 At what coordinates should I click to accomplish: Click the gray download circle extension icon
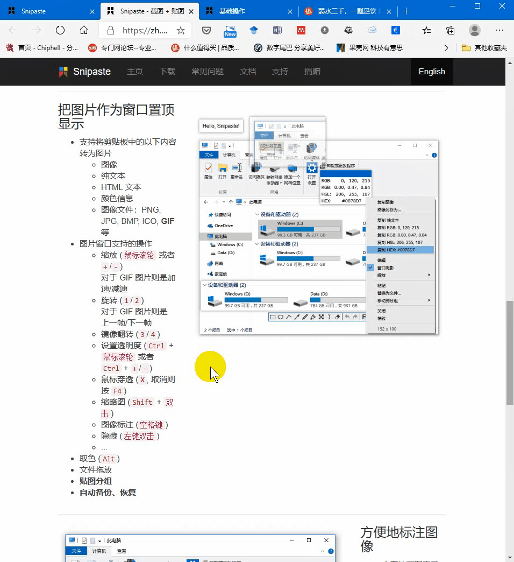pyautogui.click(x=325, y=30)
